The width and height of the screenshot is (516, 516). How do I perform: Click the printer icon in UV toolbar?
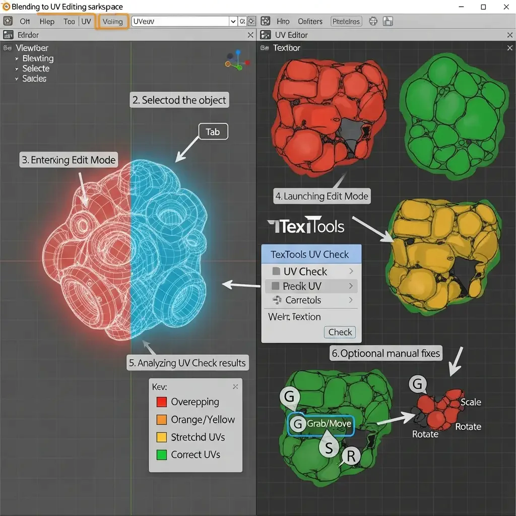coord(373,22)
